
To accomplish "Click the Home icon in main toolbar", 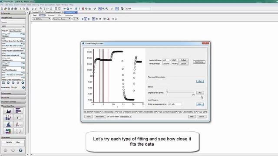I will pos(68,9).
